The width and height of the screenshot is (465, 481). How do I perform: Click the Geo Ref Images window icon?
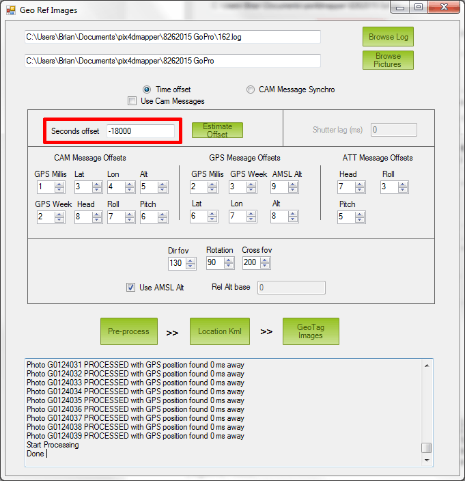coord(10,10)
